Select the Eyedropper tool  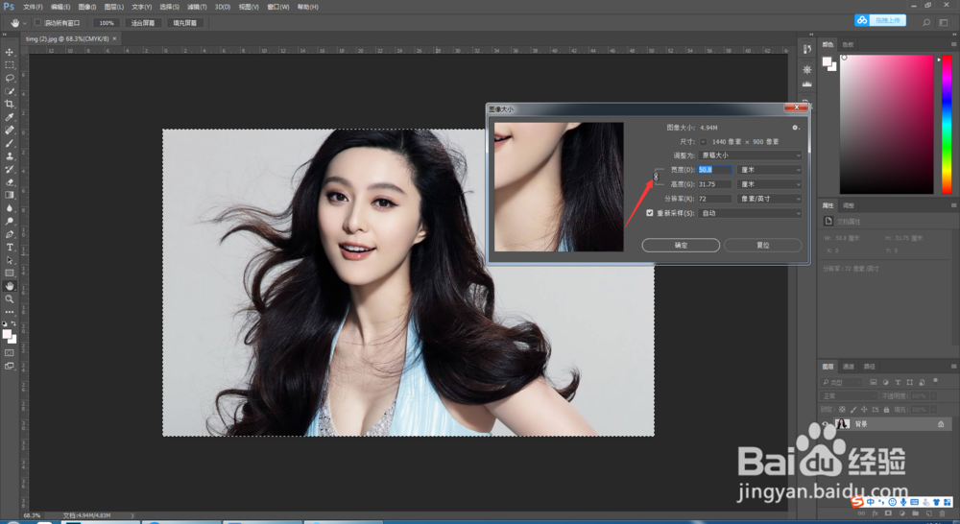tap(10, 117)
